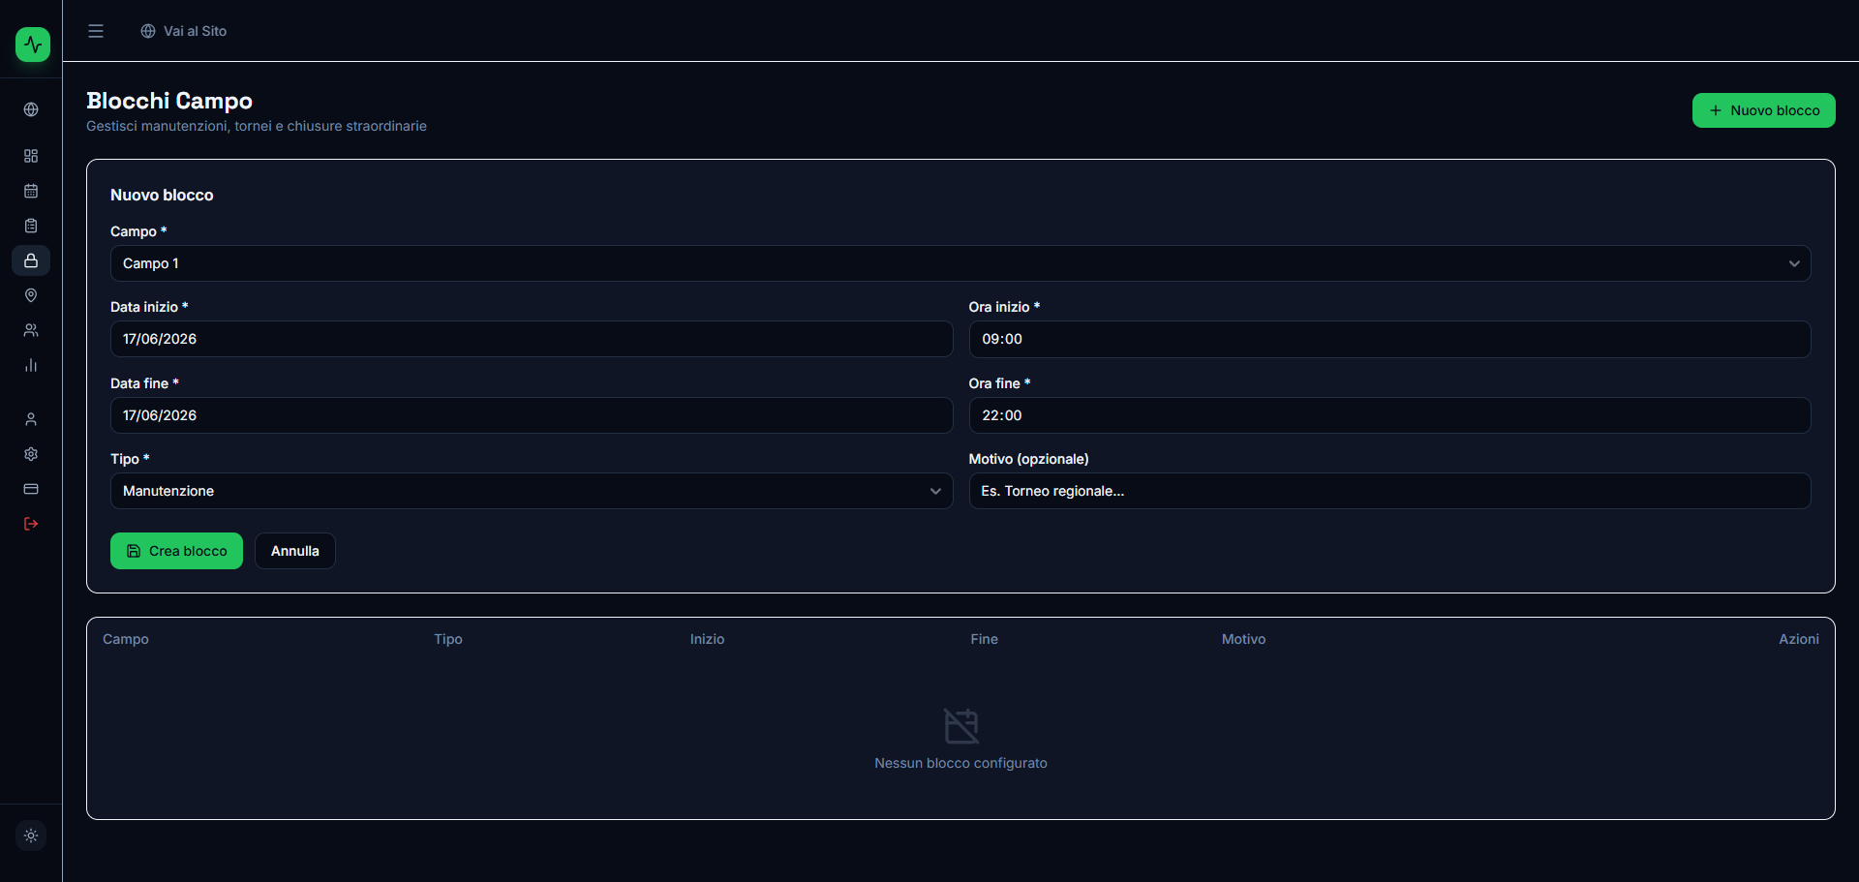The image size is (1859, 882).
Task: Click the red logout icon
Action: coord(31,524)
